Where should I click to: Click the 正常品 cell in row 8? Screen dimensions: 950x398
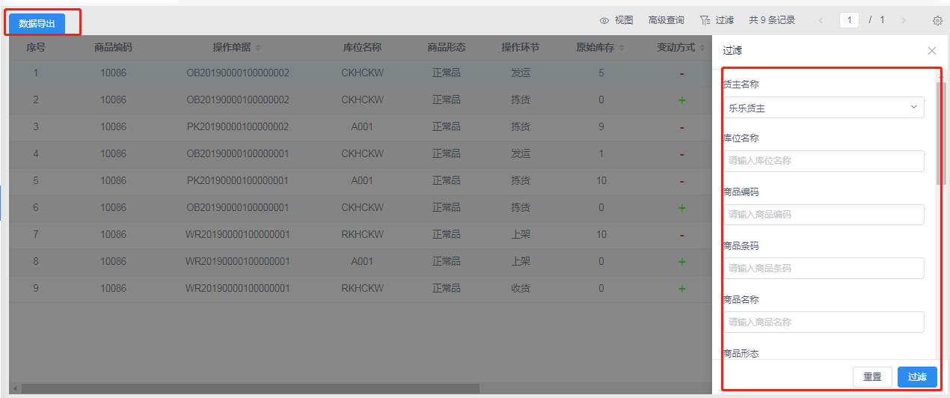447,262
